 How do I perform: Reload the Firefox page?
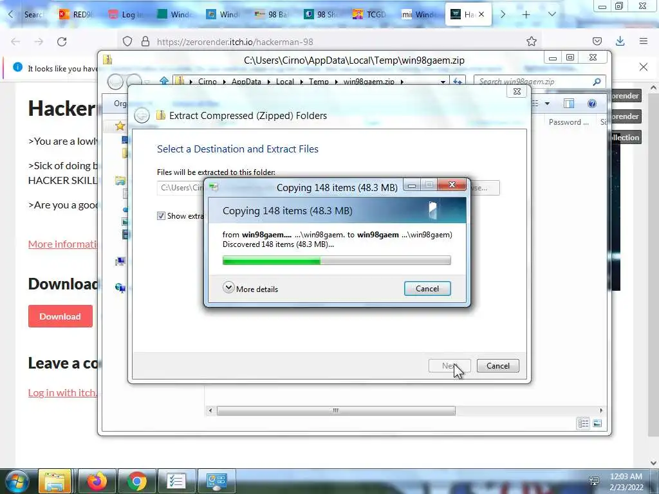(62, 42)
